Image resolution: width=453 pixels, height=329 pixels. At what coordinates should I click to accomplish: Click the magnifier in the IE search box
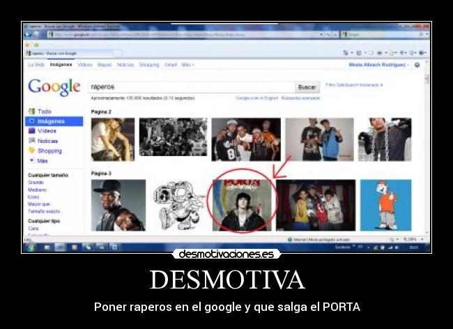(422, 34)
